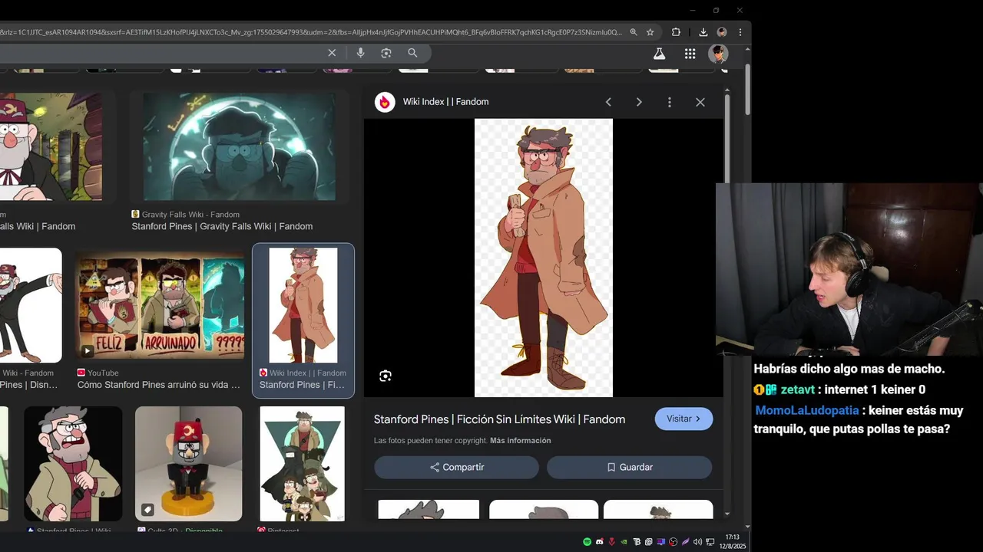This screenshot has width=983, height=552.
Task: Go to previous image in preview panel
Action: [608, 102]
